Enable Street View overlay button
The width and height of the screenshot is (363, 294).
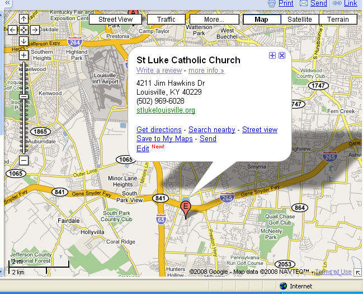[x=116, y=19]
